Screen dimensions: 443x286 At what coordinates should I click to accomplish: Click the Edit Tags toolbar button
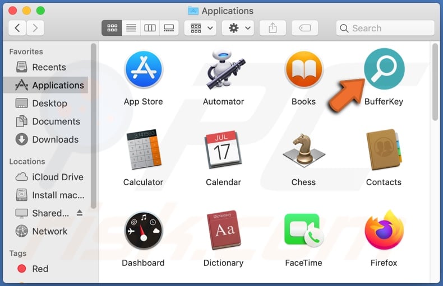pos(304,28)
